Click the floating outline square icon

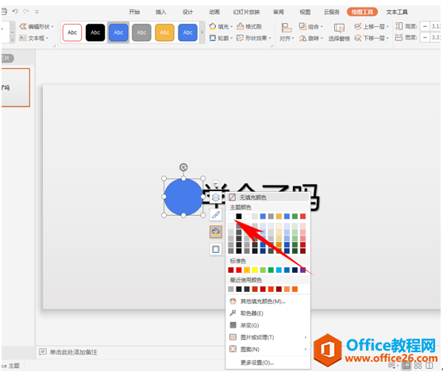click(x=216, y=249)
